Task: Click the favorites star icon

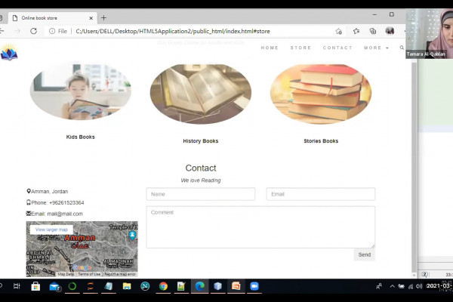Action: [356, 31]
